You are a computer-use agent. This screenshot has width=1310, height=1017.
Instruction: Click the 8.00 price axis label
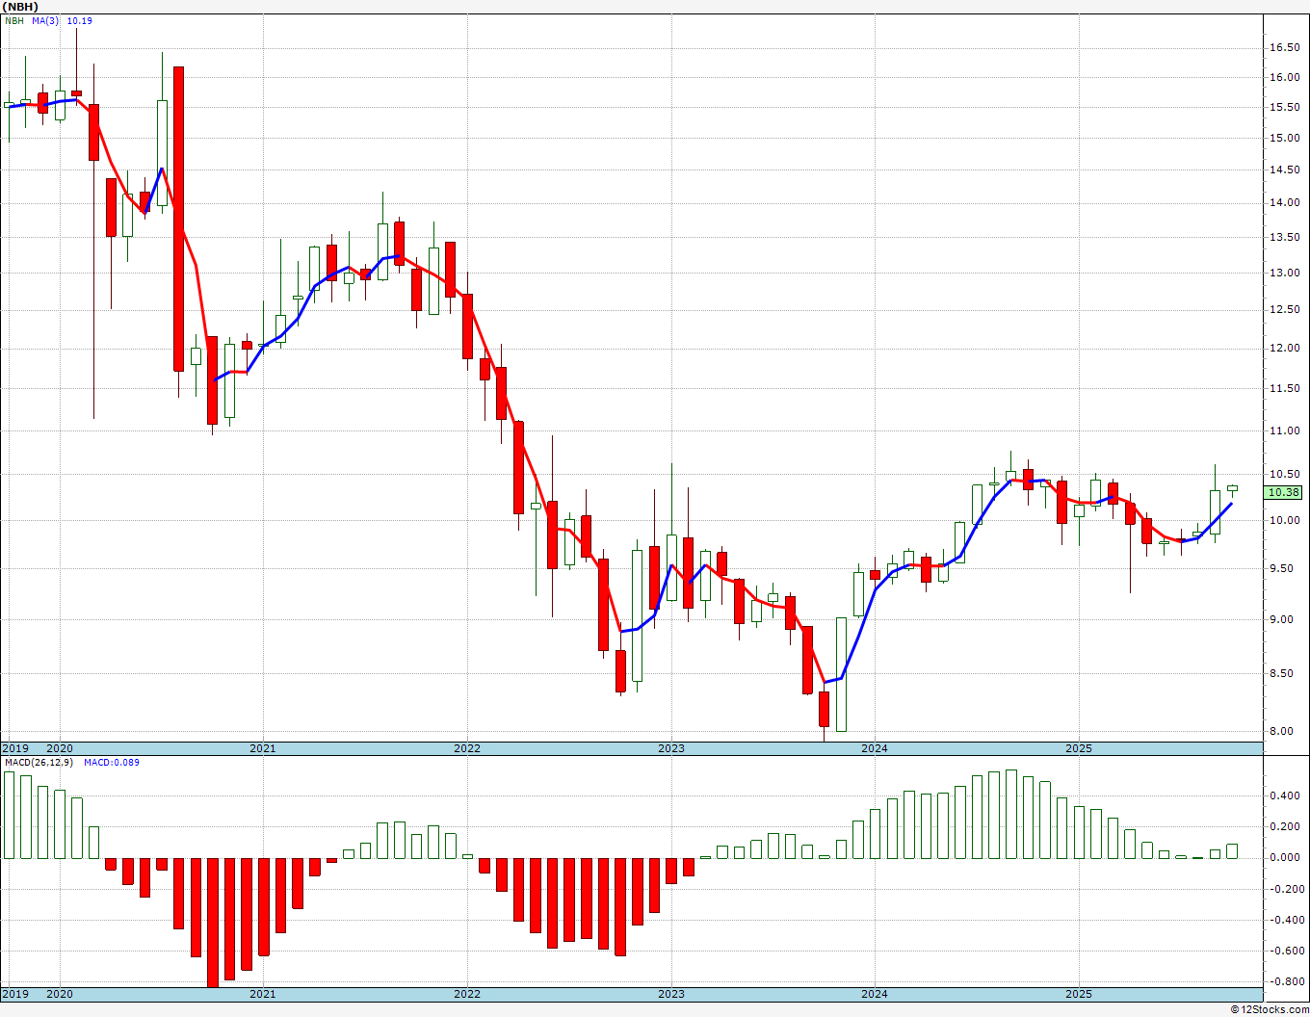click(1283, 731)
